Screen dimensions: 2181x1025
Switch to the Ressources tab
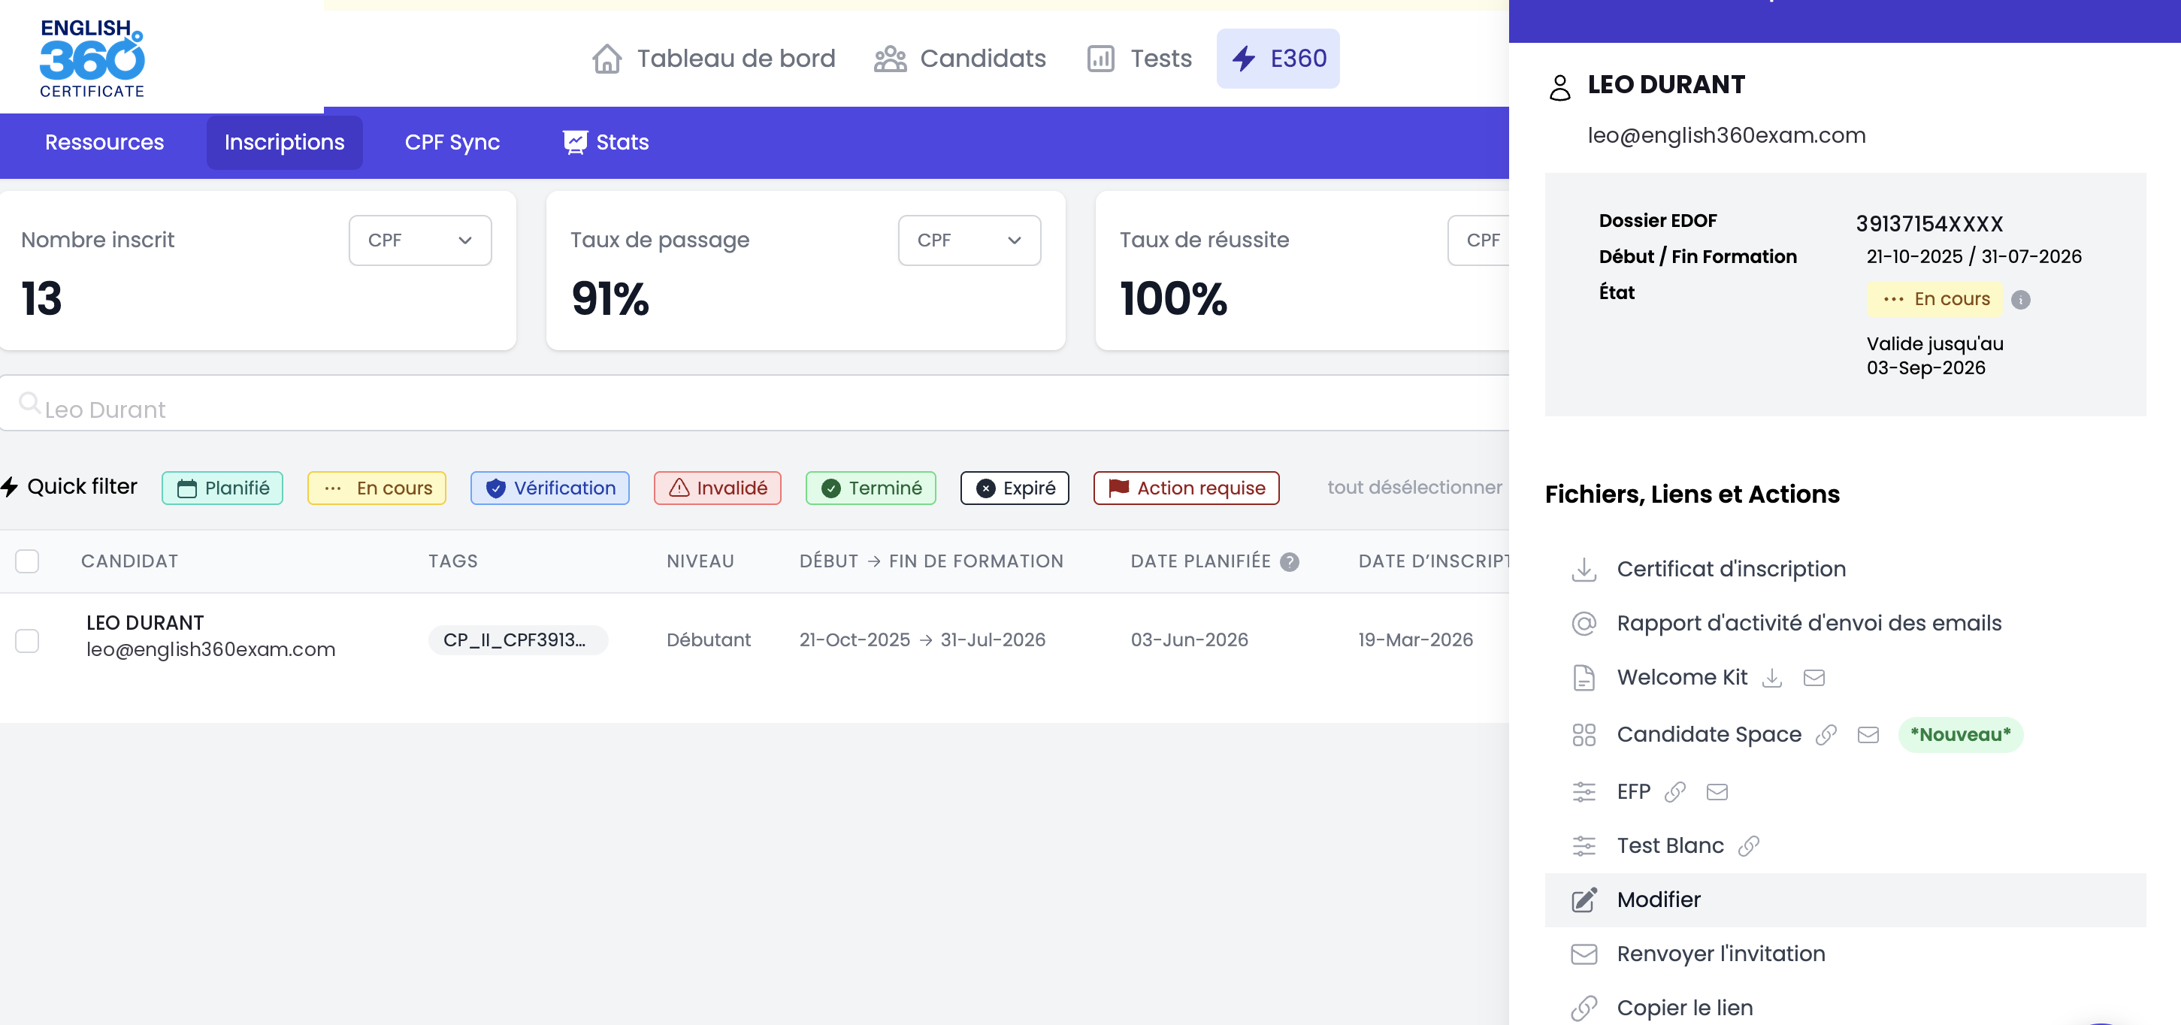coord(104,142)
